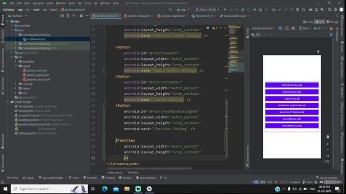Open the App Inspection tool window

pyautogui.click(x=145, y=178)
